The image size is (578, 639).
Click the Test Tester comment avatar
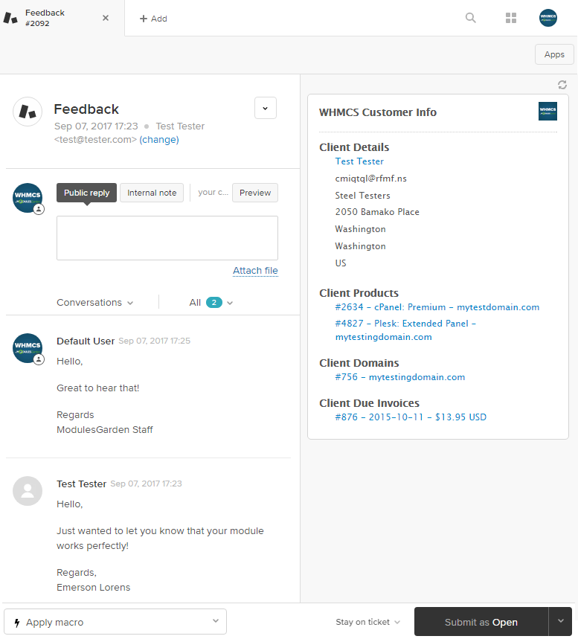(x=28, y=491)
